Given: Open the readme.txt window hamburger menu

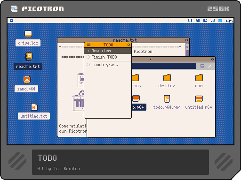Looking at the screenshot, I should pos(62,40).
